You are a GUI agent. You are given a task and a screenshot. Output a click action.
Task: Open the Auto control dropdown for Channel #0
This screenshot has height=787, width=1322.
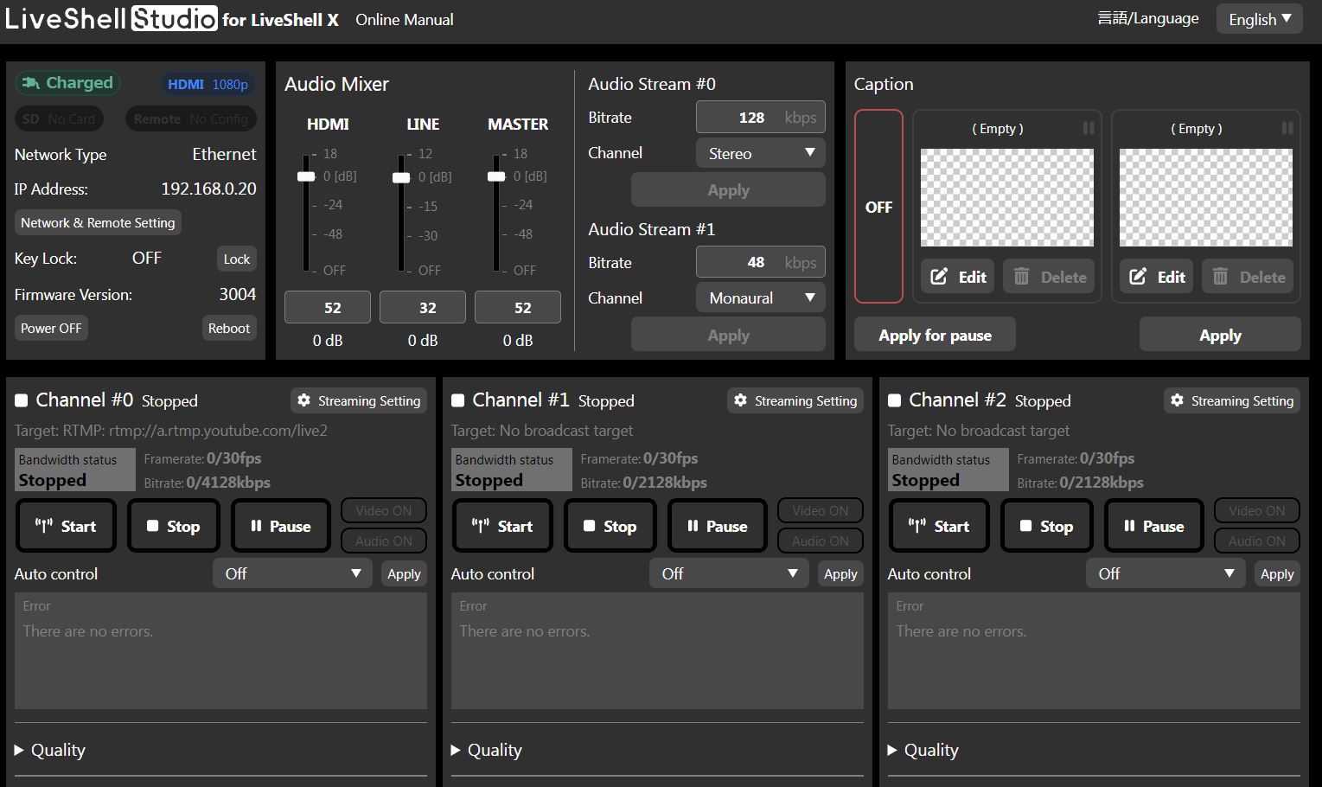click(x=292, y=573)
